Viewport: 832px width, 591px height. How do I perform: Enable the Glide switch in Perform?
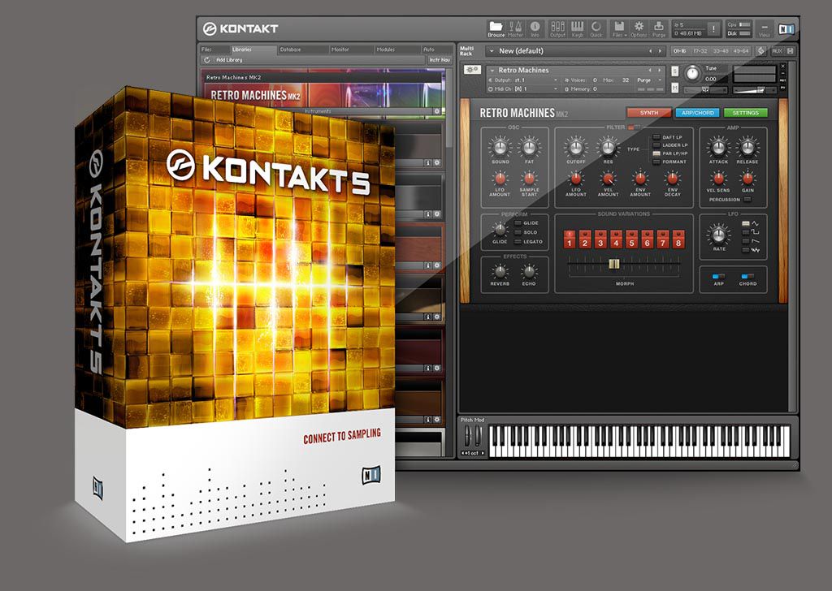517,223
